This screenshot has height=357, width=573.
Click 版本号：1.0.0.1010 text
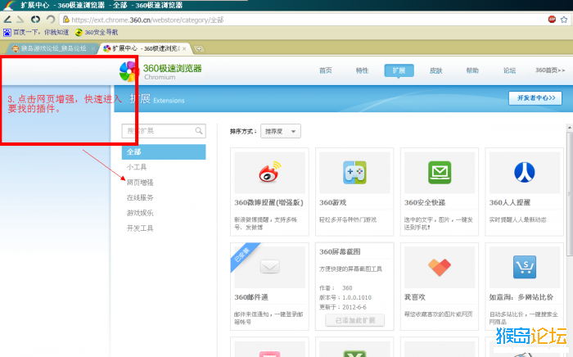click(x=345, y=297)
